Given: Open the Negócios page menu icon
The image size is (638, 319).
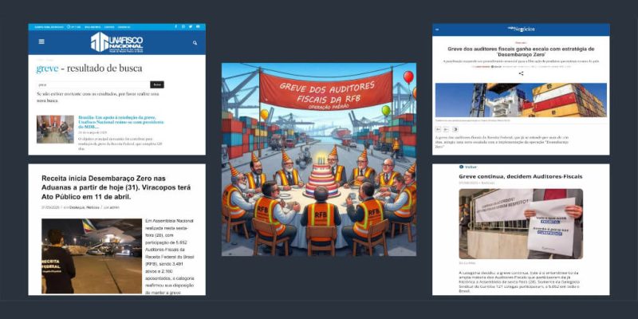Looking at the screenshot, I should [x=437, y=30].
